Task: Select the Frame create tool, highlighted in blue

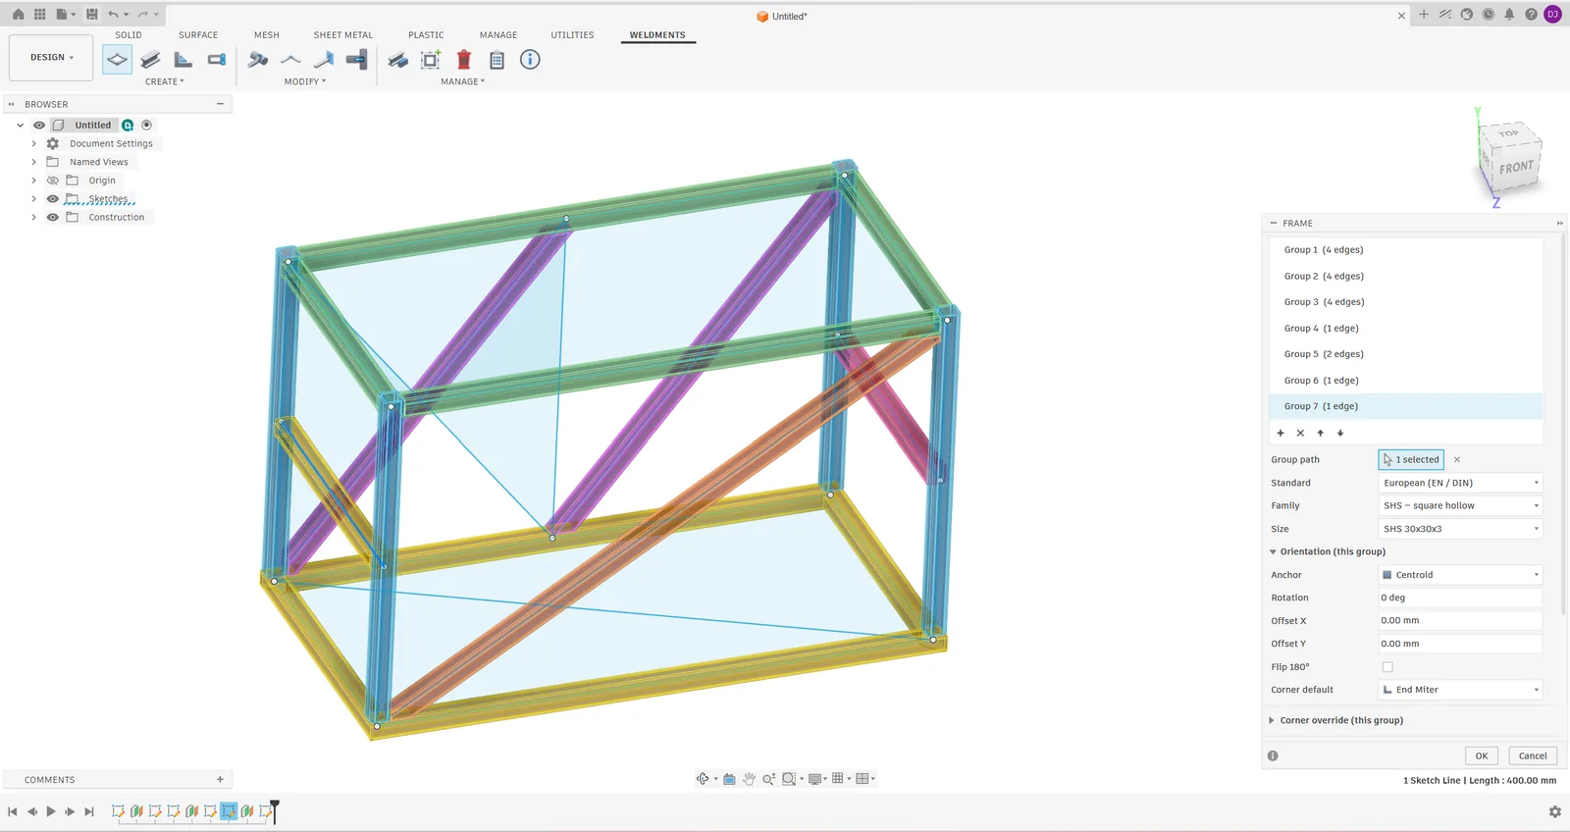Action: click(117, 60)
